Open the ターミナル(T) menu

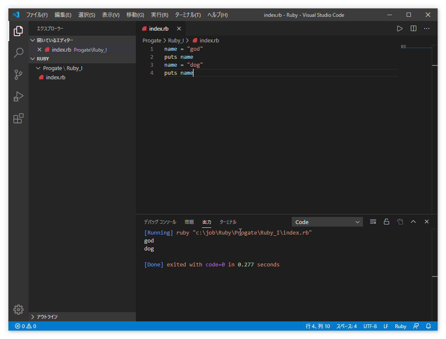(x=187, y=15)
